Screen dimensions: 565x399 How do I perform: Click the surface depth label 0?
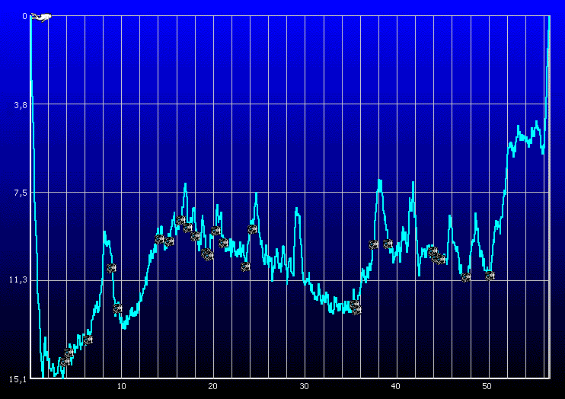[24, 16]
